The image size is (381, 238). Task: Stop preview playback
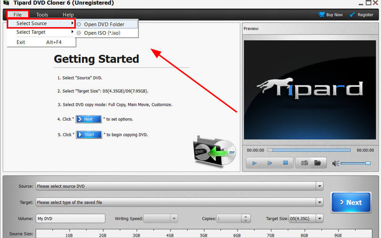tap(285, 163)
